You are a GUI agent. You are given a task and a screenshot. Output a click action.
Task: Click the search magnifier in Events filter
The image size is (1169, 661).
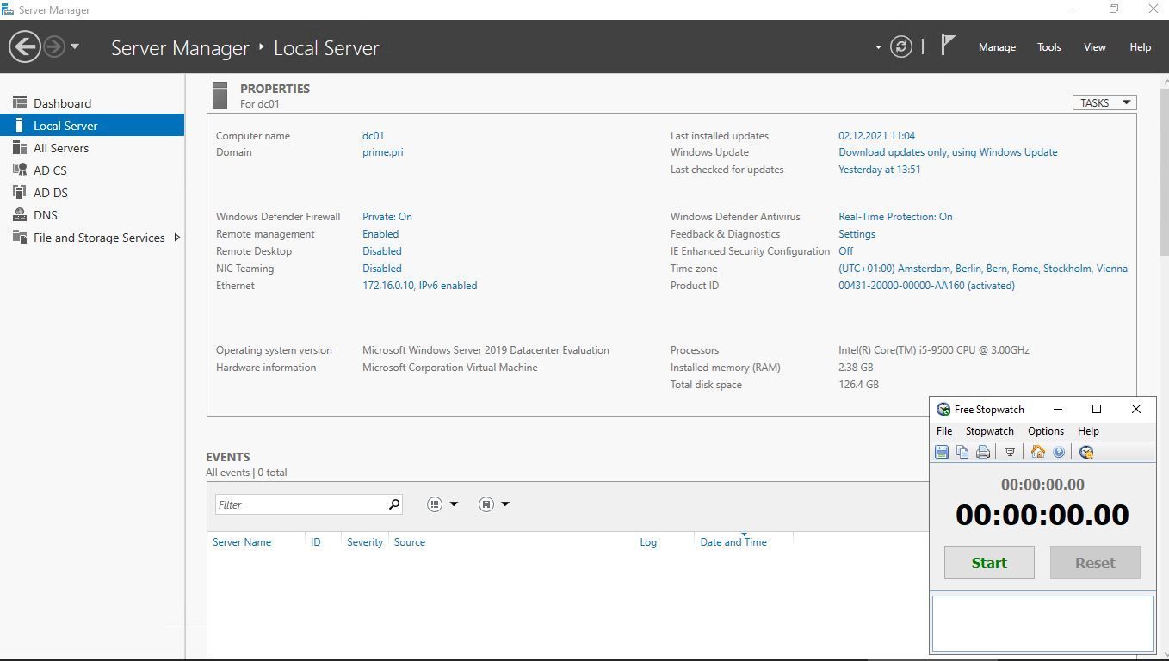(x=394, y=504)
